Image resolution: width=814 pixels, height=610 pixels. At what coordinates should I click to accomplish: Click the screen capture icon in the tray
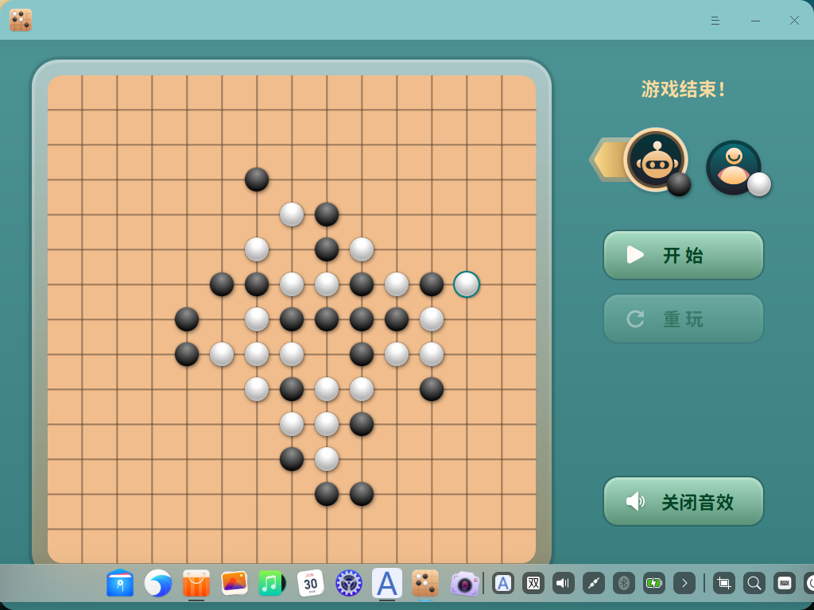723,583
